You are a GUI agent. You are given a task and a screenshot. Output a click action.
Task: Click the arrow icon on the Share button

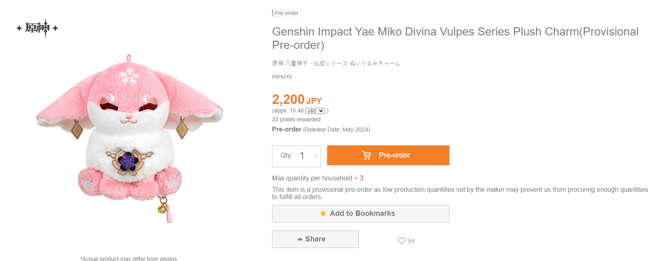point(300,239)
